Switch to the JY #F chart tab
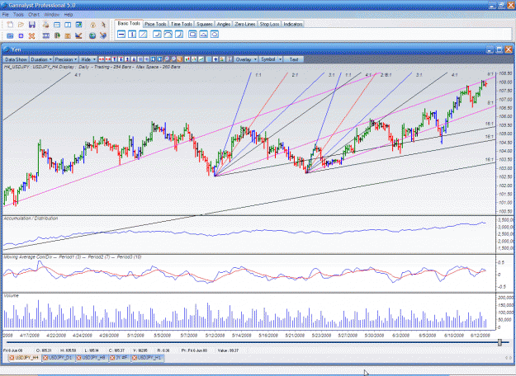This screenshot has height=376, width=516. 119,358
